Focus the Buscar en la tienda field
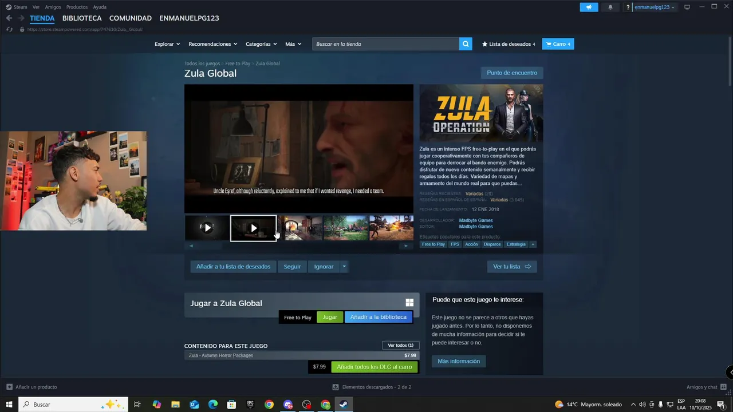 pyautogui.click(x=385, y=44)
